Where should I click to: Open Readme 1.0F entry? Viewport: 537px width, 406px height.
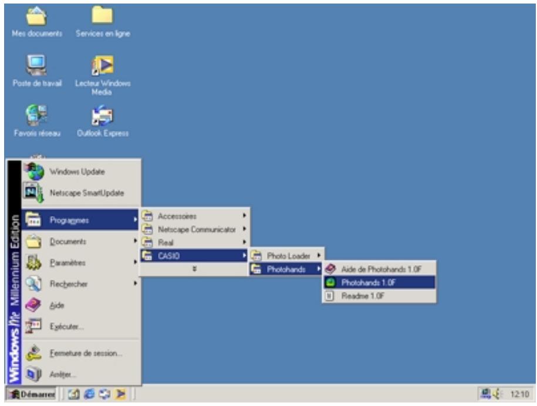(x=379, y=296)
